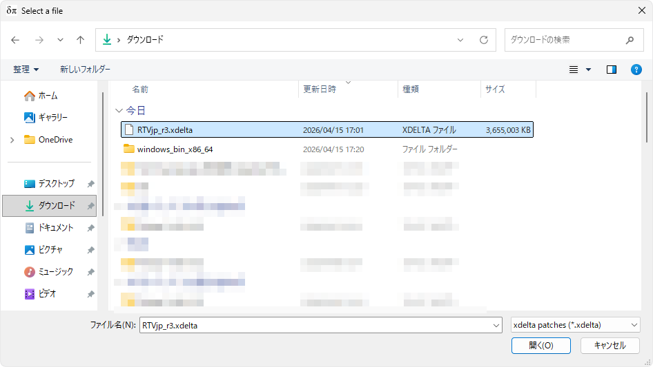Viewport: 653px width, 367px height.
Task: Click the search magnifier icon
Action: tap(630, 40)
